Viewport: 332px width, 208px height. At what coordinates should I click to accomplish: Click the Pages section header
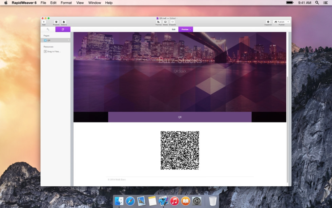(46, 36)
